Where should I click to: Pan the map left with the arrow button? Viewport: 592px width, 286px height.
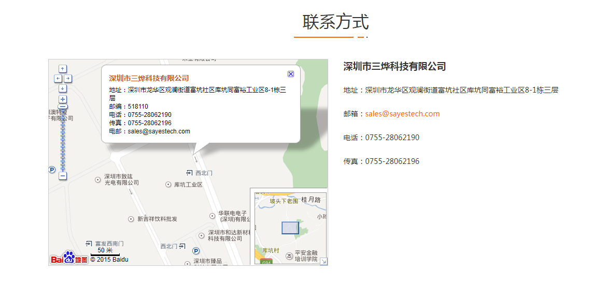coord(58,79)
